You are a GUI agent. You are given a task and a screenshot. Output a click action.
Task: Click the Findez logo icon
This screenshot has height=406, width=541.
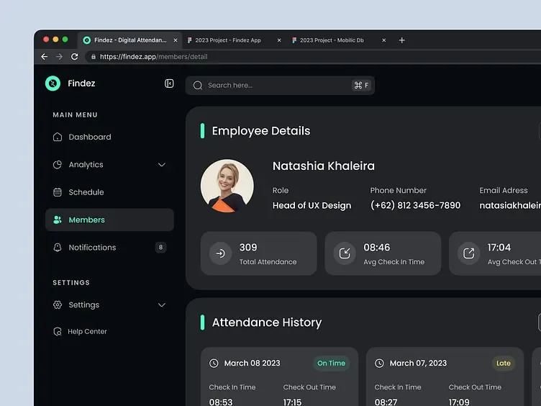coord(53,84)
